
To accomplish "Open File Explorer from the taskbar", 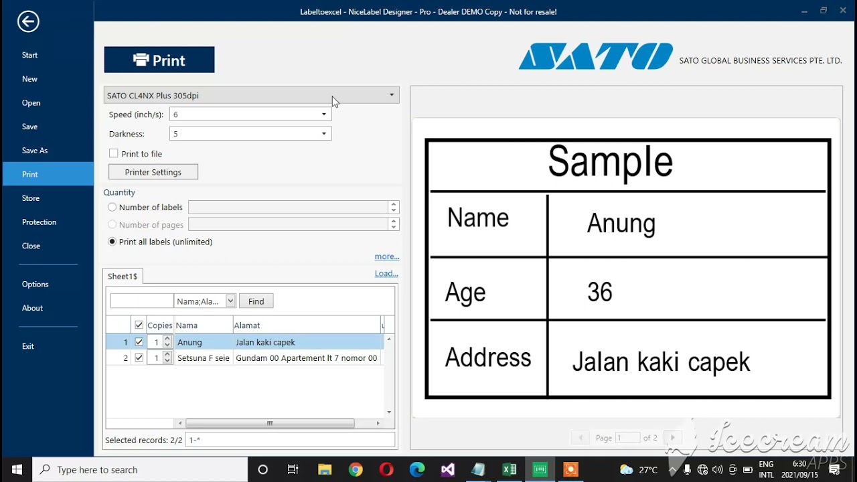I will coord(325,469).
